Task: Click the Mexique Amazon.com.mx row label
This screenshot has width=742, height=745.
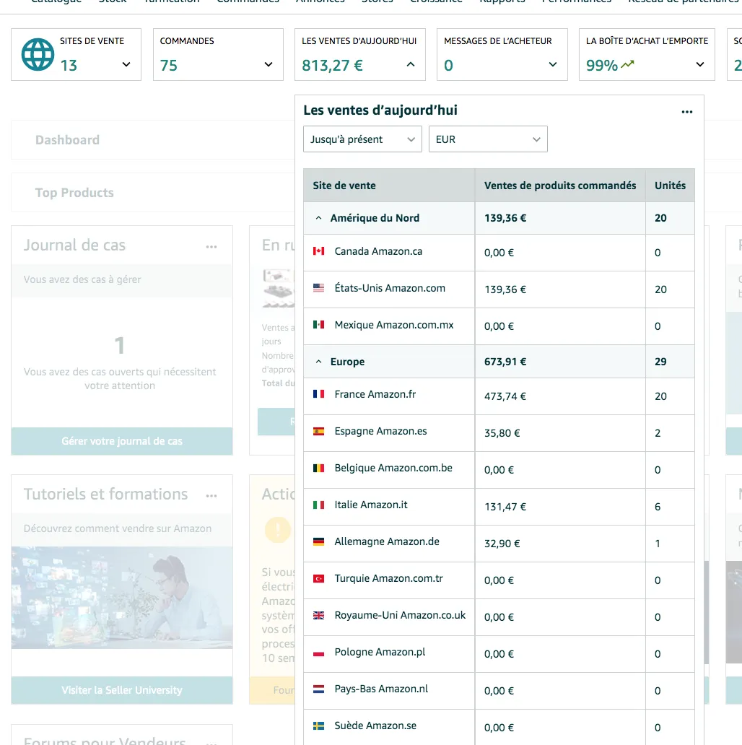Action: (x=394, y=325)
